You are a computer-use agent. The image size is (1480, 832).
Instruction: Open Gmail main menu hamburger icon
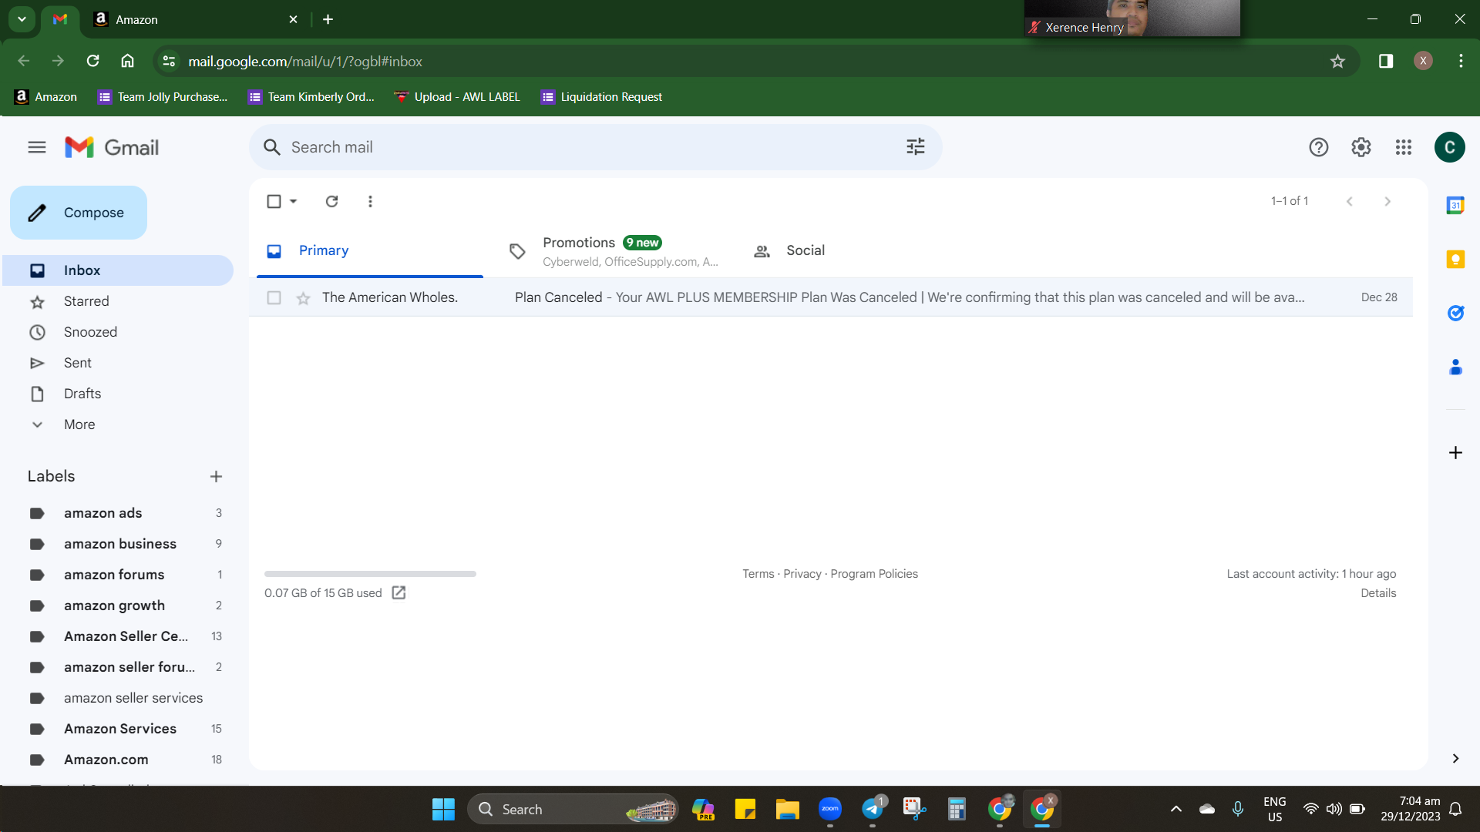point(37,147)
